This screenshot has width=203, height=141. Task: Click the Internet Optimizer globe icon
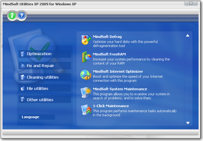tap(85, 75)
